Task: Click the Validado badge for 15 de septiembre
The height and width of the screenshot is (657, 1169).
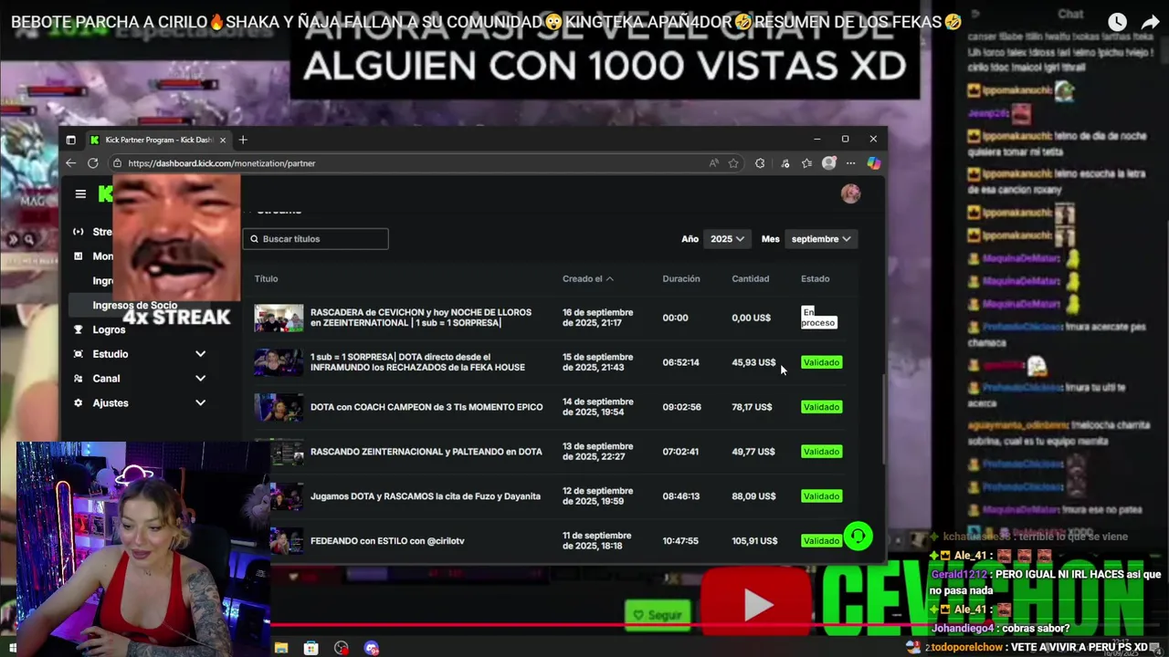Action: click(821, 362)
